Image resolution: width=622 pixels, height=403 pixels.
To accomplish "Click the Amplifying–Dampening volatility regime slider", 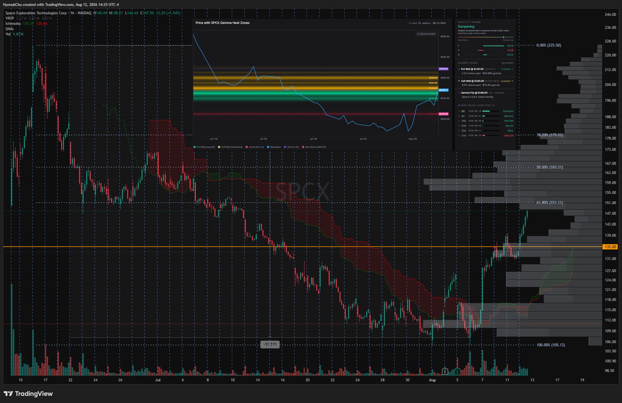I will point(486,37).
